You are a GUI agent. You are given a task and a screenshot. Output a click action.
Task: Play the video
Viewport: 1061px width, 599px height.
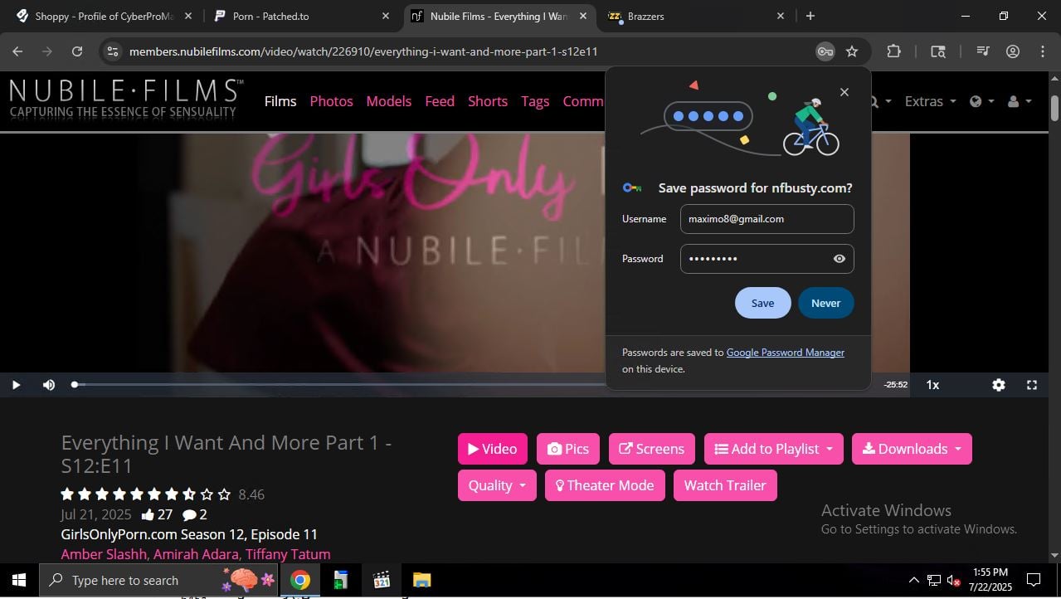[16, 385]
